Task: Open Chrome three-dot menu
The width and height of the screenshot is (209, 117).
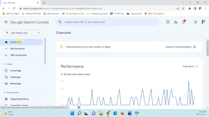Action: click(x=205, y=9)
